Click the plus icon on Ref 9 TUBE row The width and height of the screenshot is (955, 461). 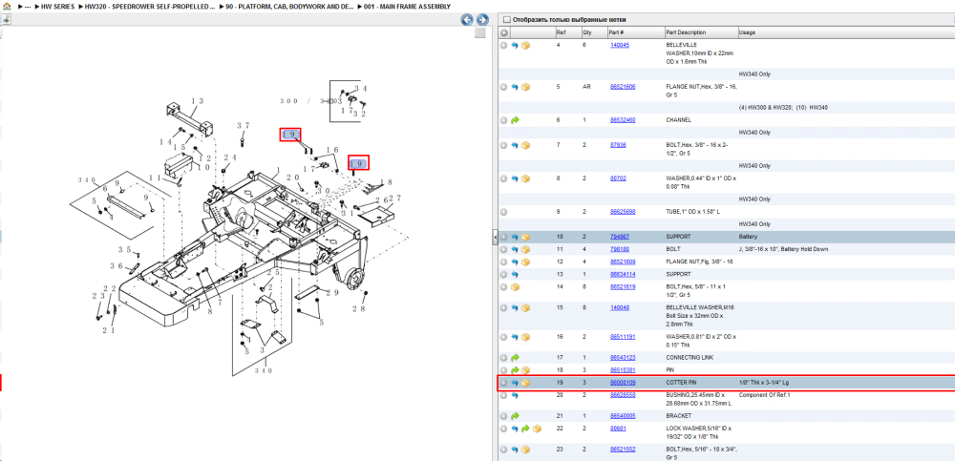point(503,212)
